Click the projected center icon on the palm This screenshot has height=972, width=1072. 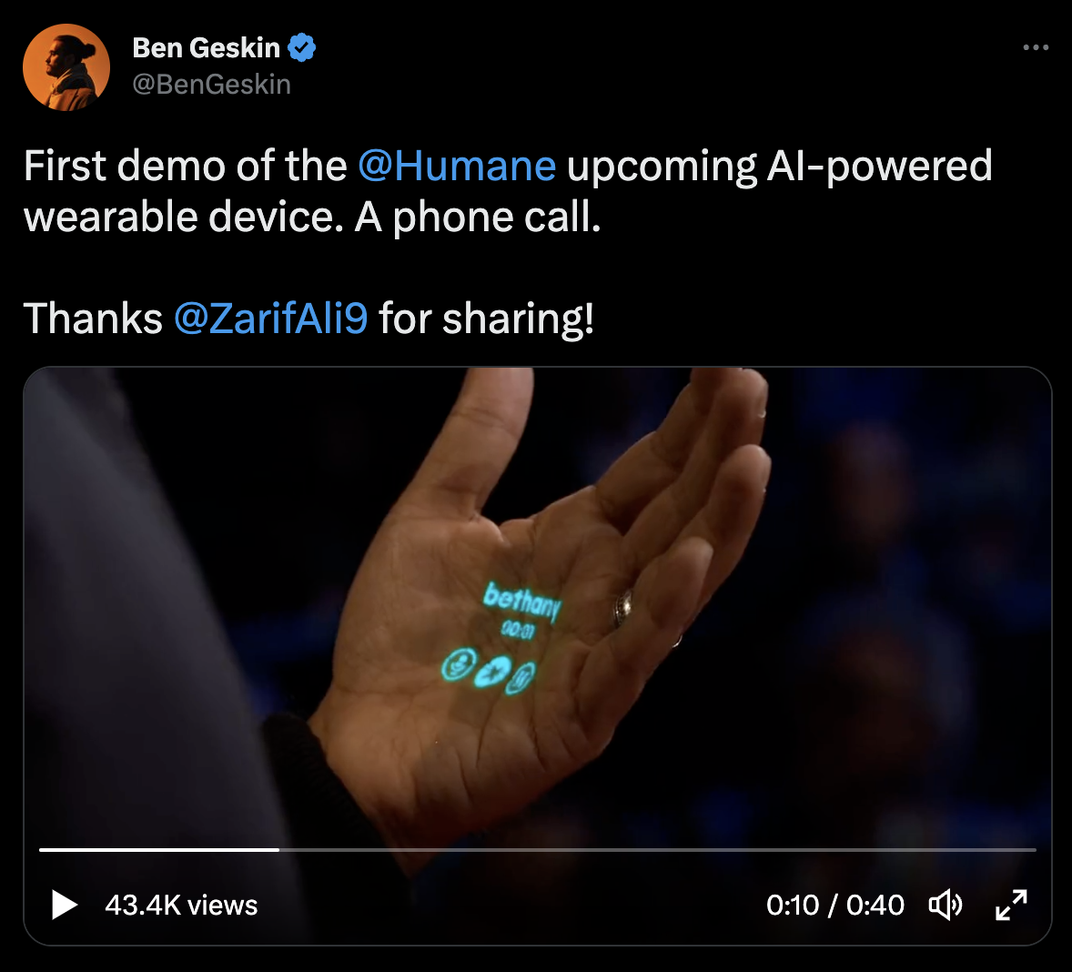[492, 672]
